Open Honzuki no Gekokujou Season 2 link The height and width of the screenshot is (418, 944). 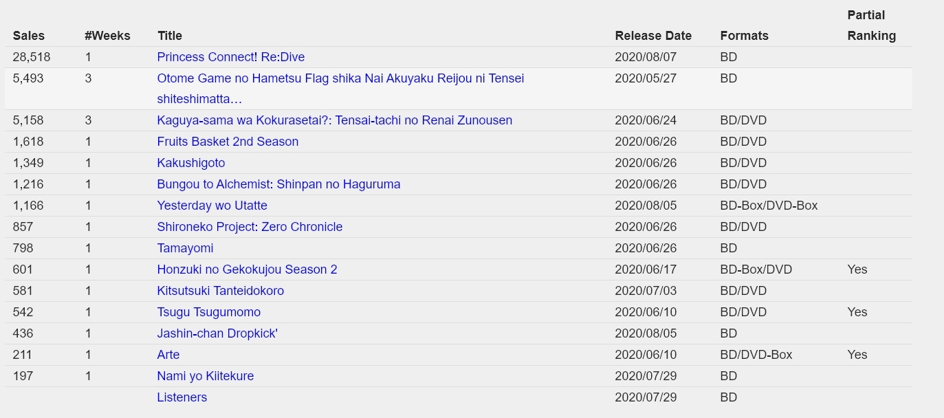[x=247, y=269]
